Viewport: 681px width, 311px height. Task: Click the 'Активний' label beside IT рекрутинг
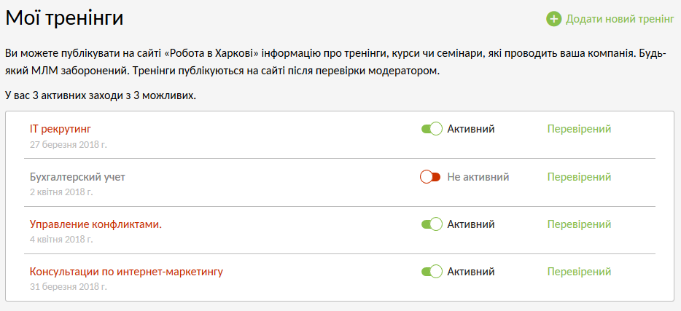[471, 129]
